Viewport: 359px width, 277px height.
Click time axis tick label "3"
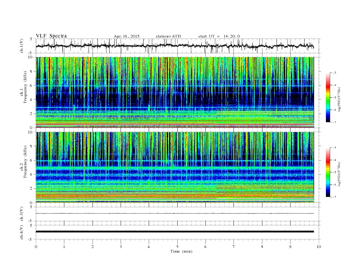(121, 247)
